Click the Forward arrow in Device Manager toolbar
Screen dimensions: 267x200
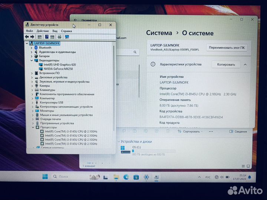click(x=32, y=37)
